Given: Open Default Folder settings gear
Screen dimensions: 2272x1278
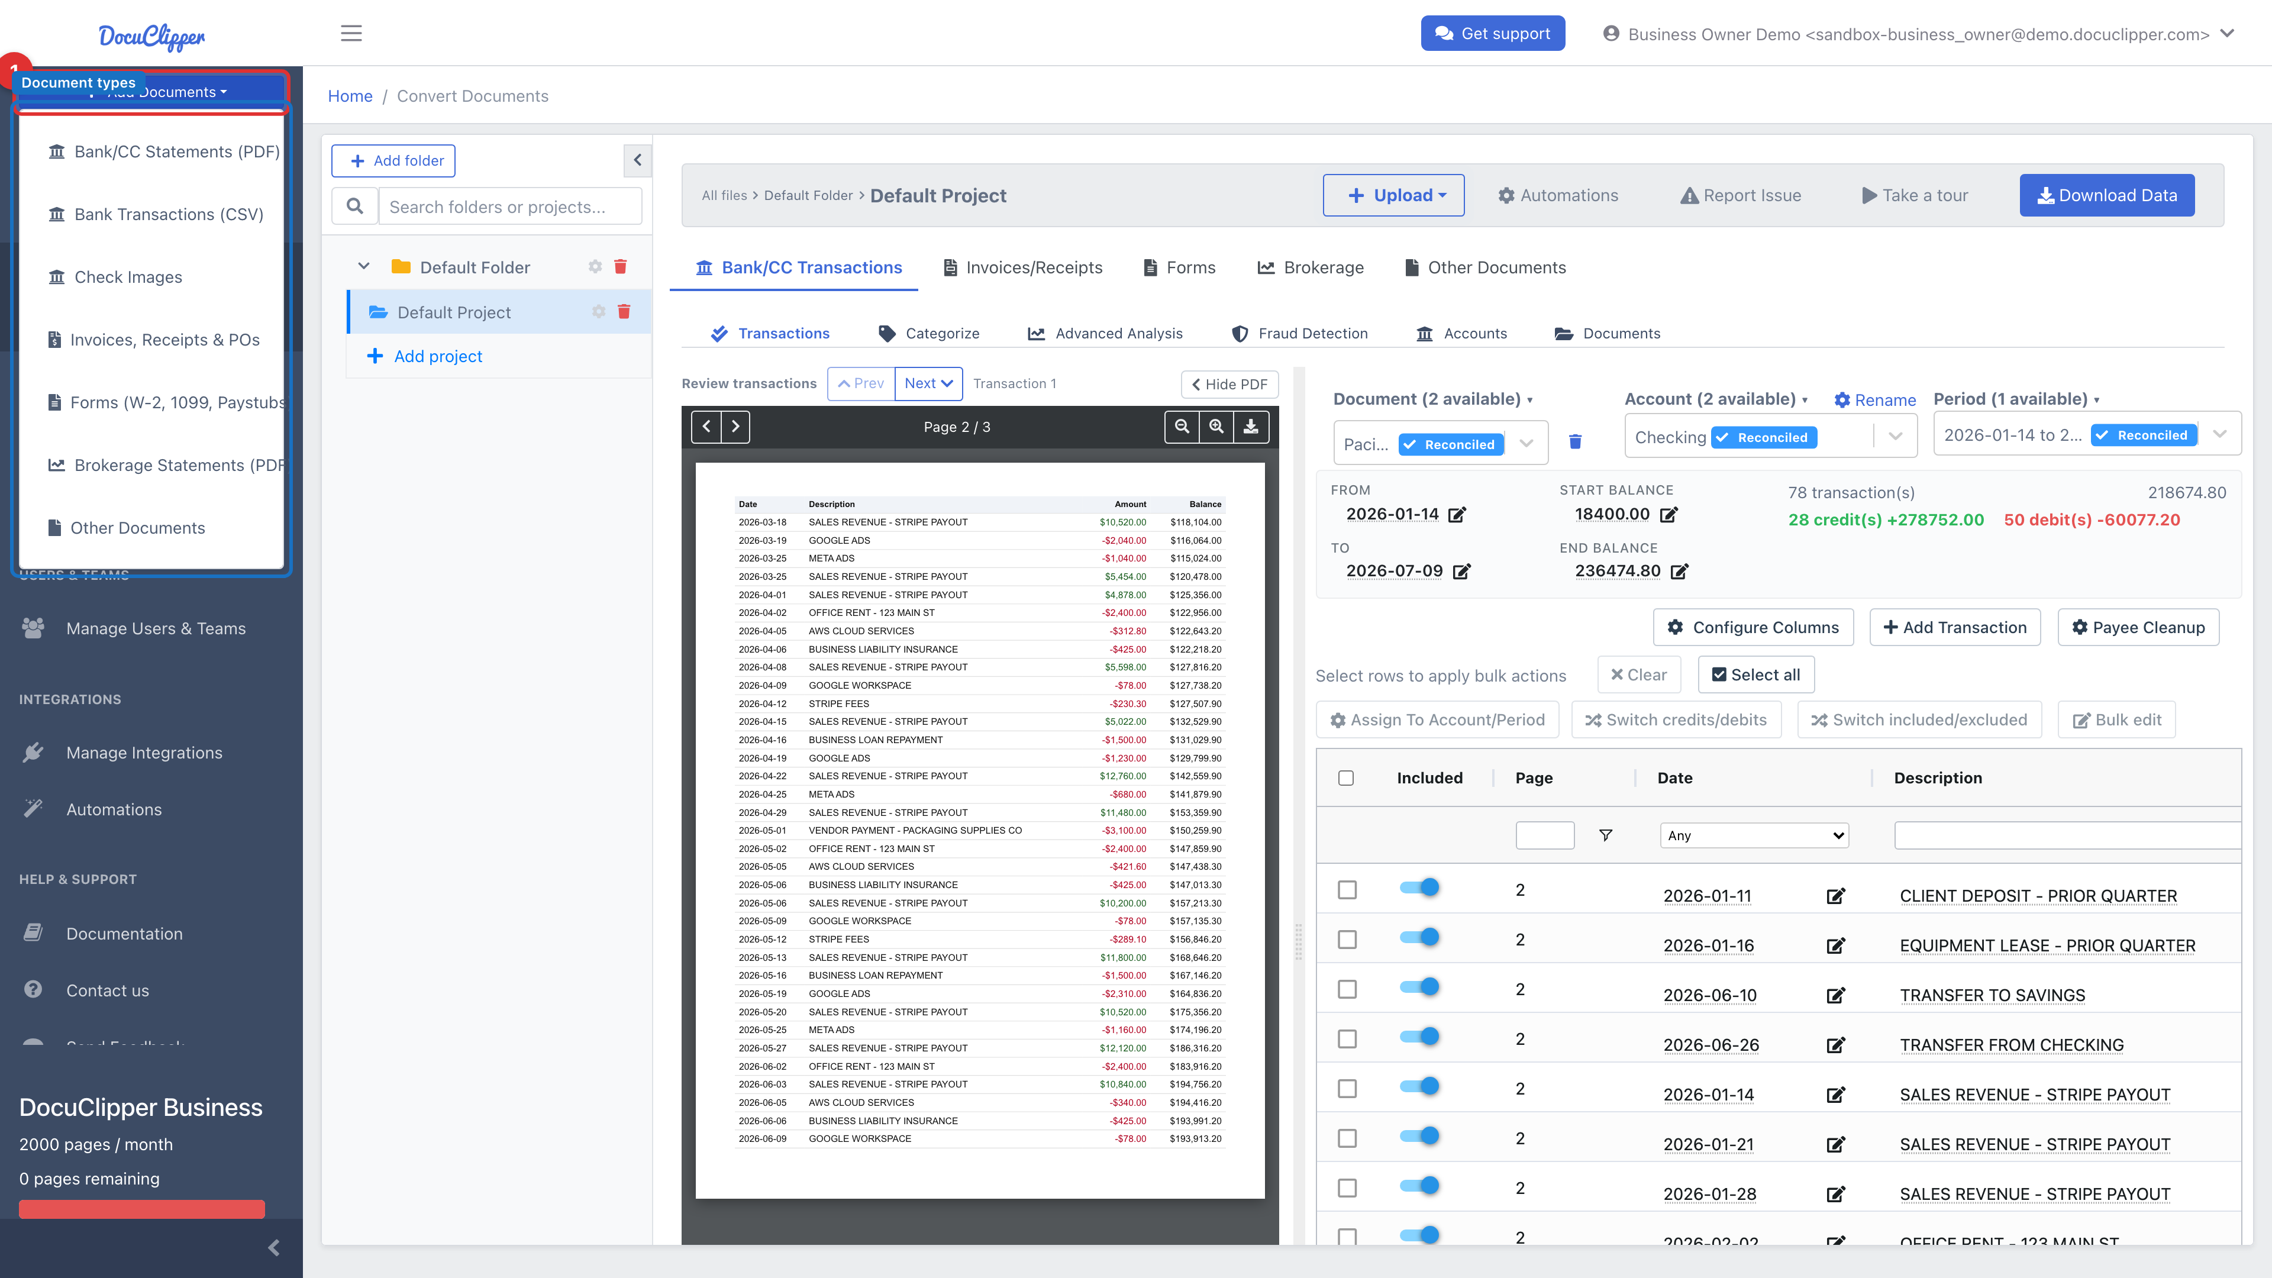Looking at the screenshot, I should coord(595,266).
